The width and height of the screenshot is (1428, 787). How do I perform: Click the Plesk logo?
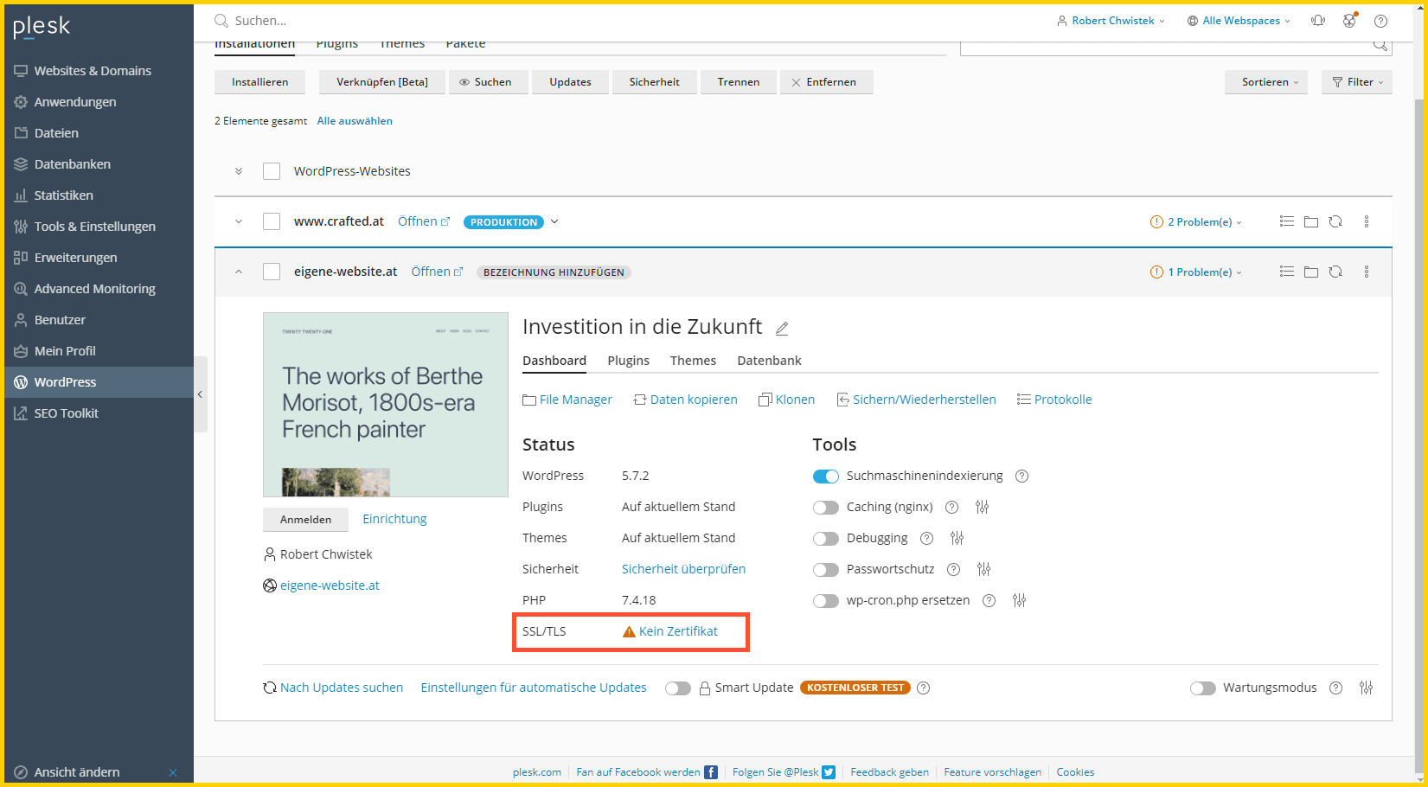42,27
